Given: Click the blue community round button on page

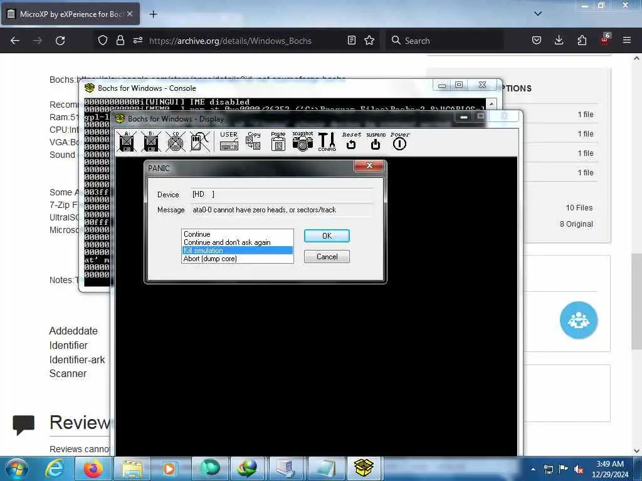Looking at the screenshot, I should (x=579, y=320).
